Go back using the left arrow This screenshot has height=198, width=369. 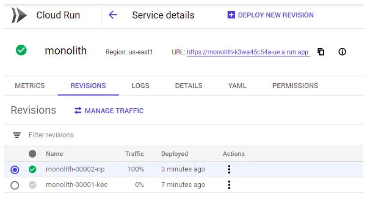(113, 15)
